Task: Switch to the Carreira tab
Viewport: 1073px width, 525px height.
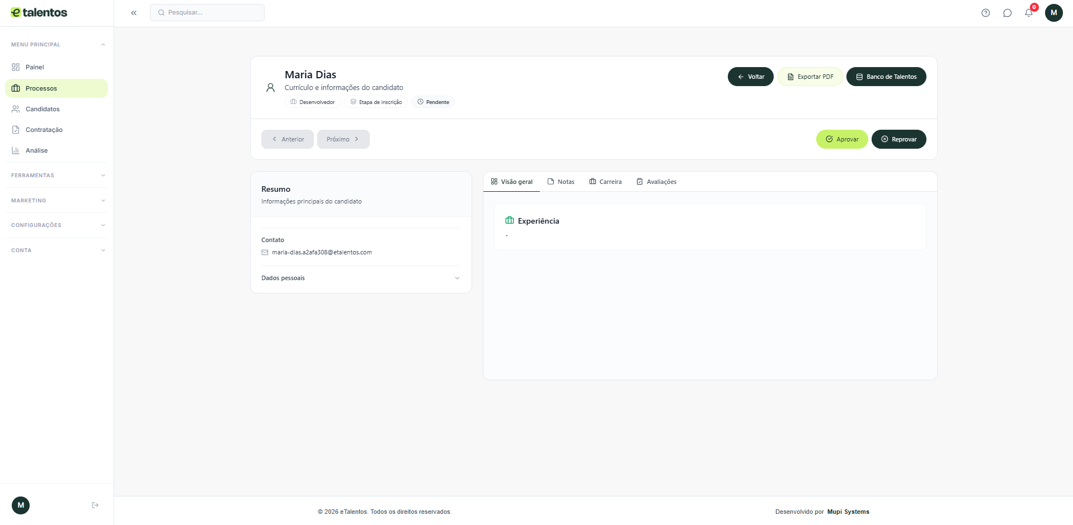Action: [605, 182]
